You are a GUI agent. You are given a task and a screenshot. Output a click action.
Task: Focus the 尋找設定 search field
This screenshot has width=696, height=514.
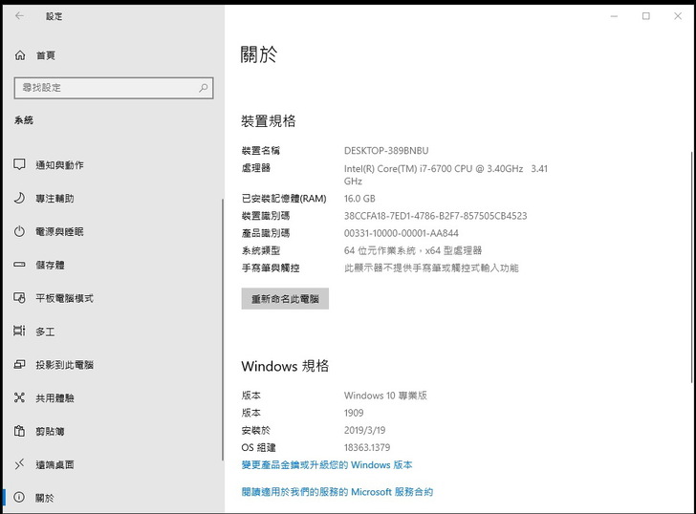[x=105, y=88]
